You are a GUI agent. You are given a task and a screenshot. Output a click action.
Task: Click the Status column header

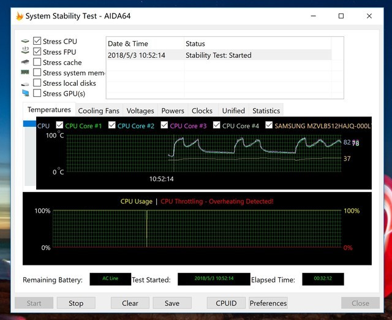click(257, 44)
